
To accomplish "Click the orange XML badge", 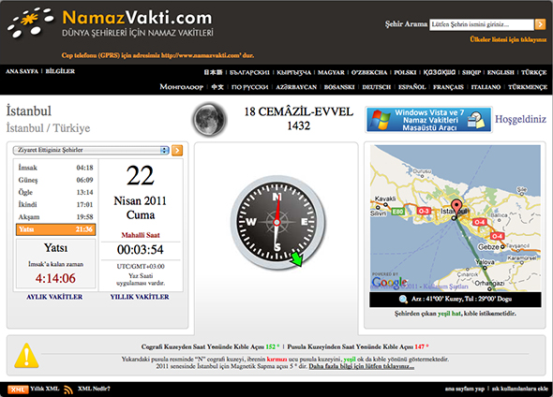I will click(17, 390).
